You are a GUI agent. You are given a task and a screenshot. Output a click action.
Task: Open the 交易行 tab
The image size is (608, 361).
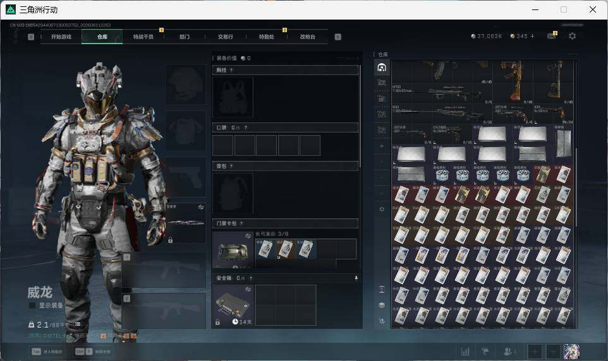point(226,37)
